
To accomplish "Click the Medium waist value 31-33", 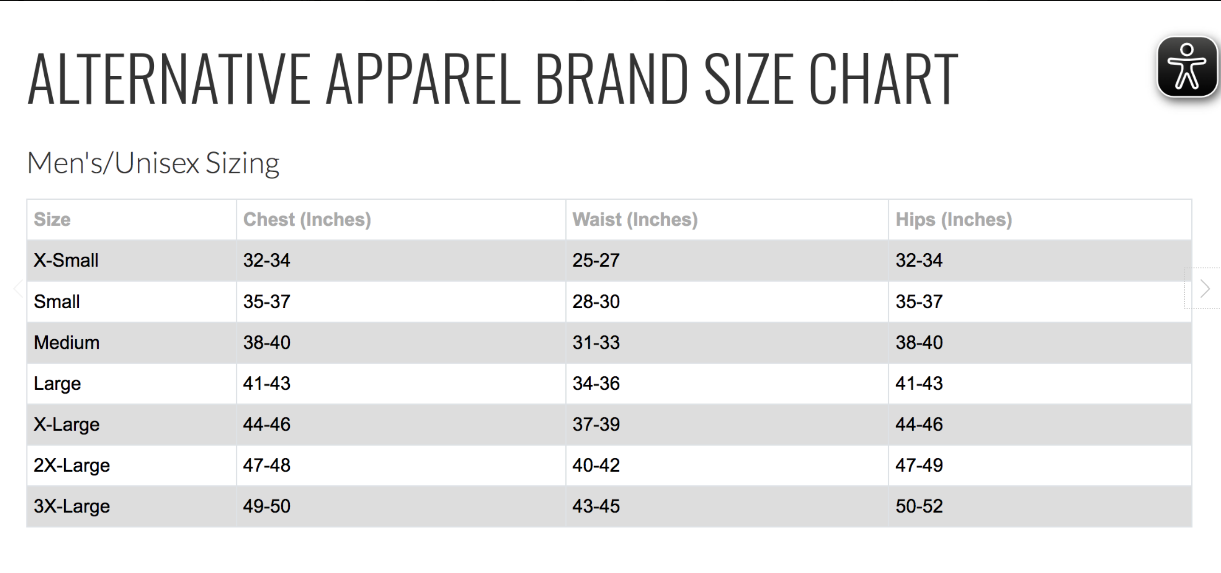I will (596, 342).
